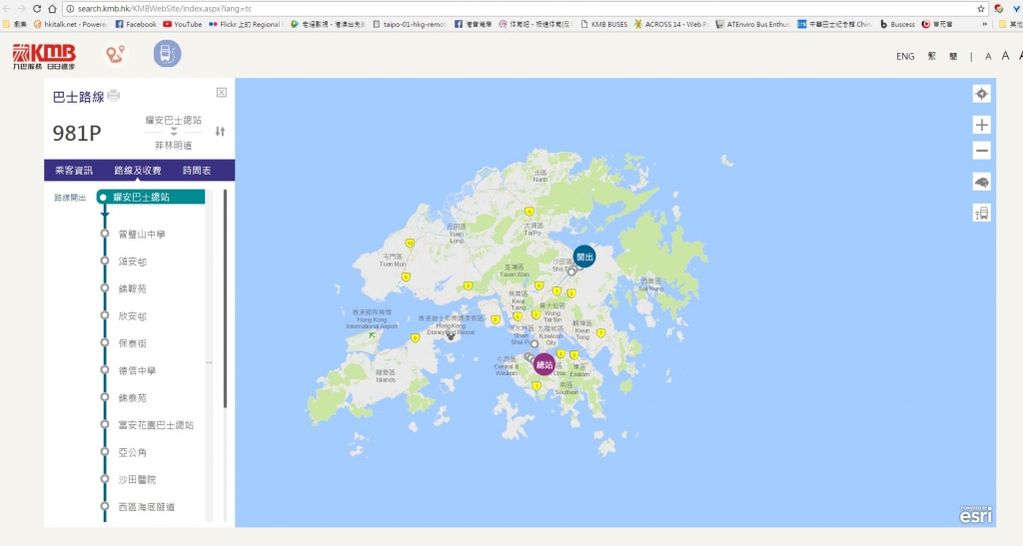Screen dimensions: 1023x546
Task: Click the locate-me button on map
Action: point(981,94)
